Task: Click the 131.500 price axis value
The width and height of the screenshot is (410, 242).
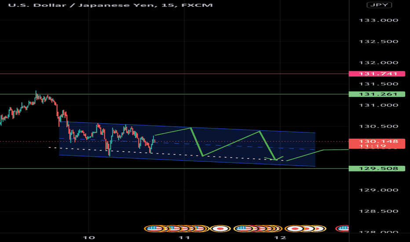Action: [x=378, y=84]
